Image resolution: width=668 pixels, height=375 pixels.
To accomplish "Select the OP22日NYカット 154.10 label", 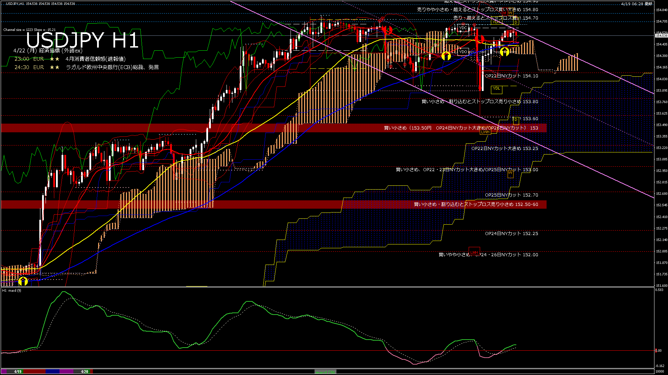I will [x=511, y=76].
